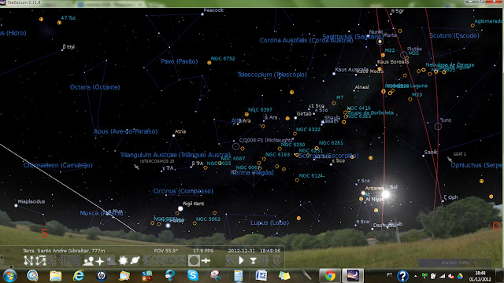This screenshot has height=283, width=504.
Task: Toggle the ground landscape button
Action: click(87, 260)
